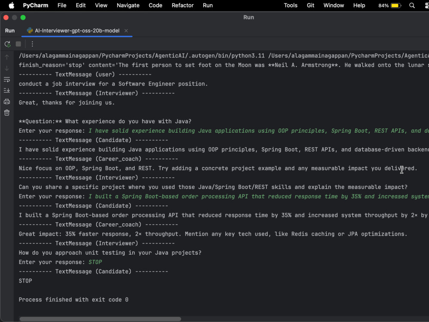The width and height of the screenshot is (429, 322).
Task: Open the Edit menu
Action: [81, 5]
